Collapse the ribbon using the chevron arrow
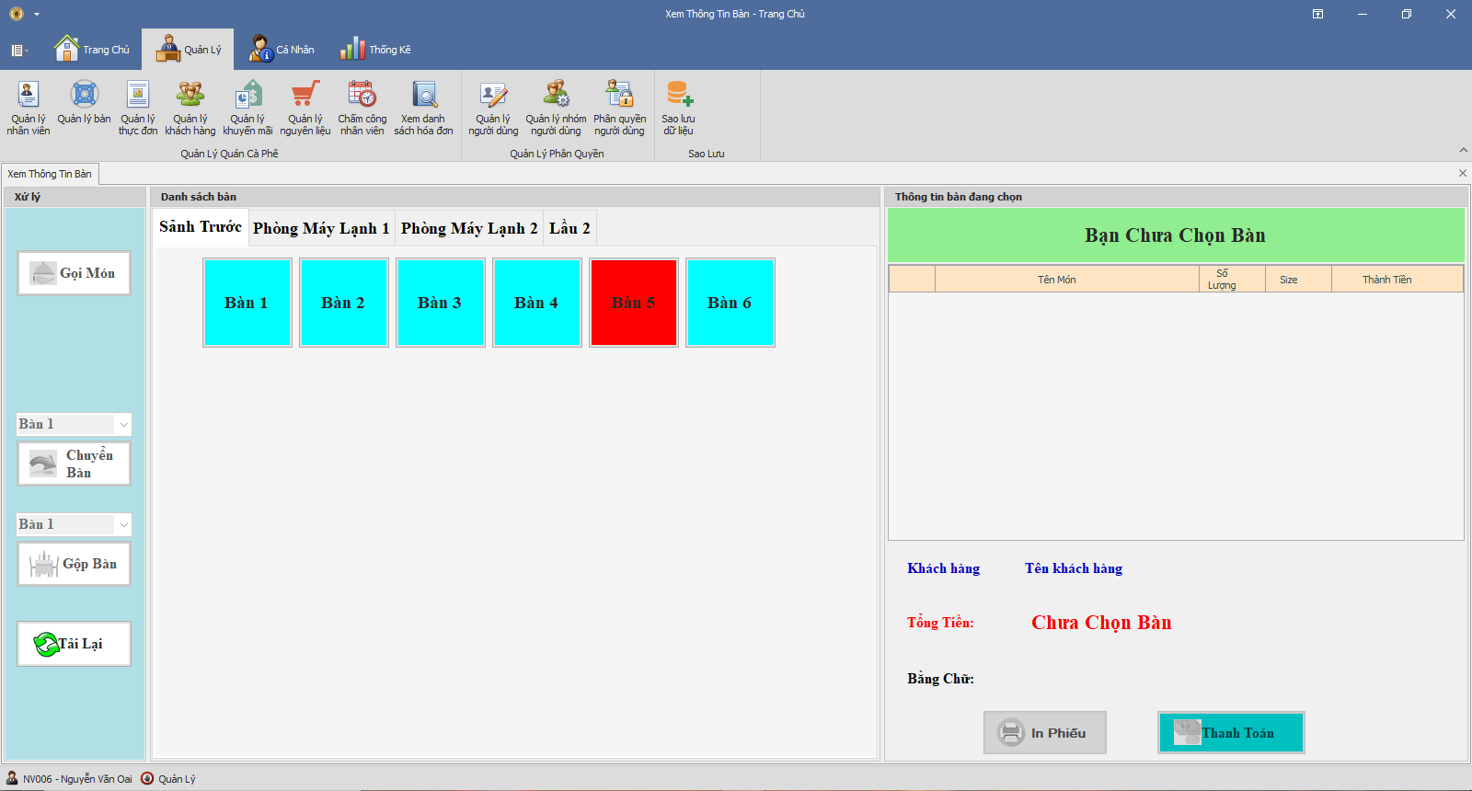The height and width of the screenshot is (791, 1472). [x=1463, y=150]
